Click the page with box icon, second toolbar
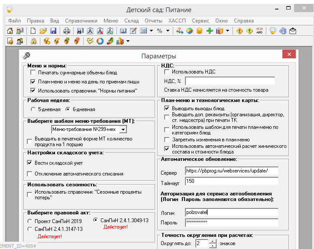The image size is (314, 249). [10, 41]
